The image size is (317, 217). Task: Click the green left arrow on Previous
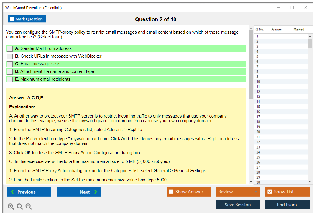coord(12,192)
